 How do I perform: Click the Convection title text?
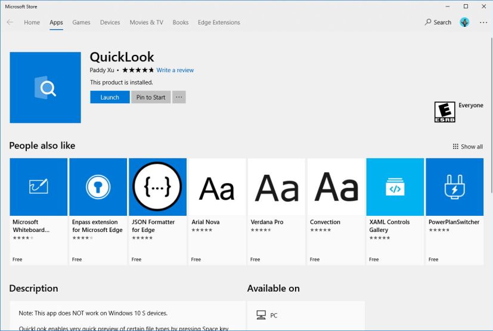click(325, 222)
